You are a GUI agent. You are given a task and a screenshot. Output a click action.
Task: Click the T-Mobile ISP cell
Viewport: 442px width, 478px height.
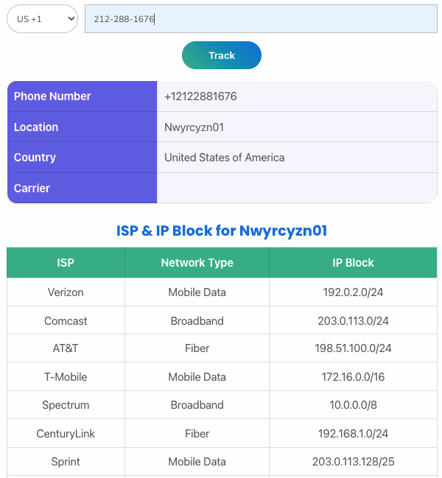point(66,377)
